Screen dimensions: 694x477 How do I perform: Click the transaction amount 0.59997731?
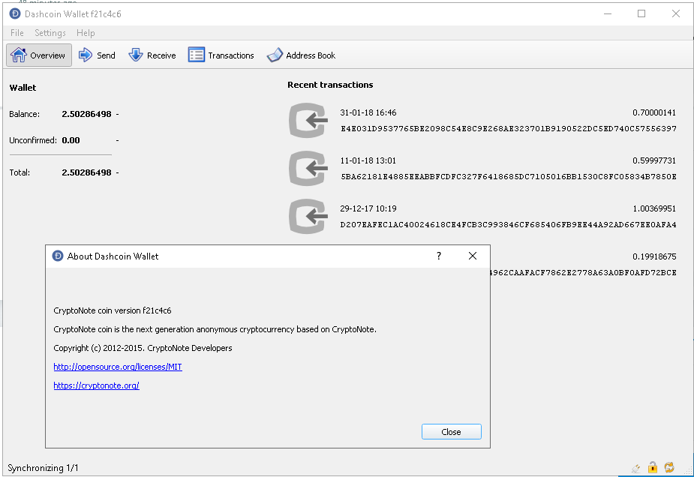tap(654, 160)
